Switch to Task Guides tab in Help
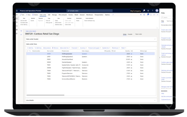187x117 pixels. point(169,21)
